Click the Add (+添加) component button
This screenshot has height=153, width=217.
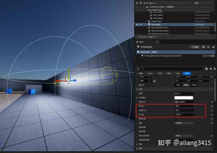click(x=195, y=47)
